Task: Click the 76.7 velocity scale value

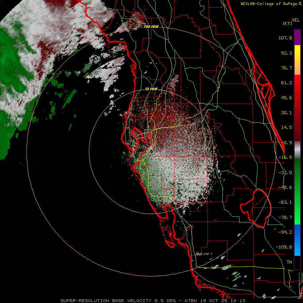Action: click(287, 68)
